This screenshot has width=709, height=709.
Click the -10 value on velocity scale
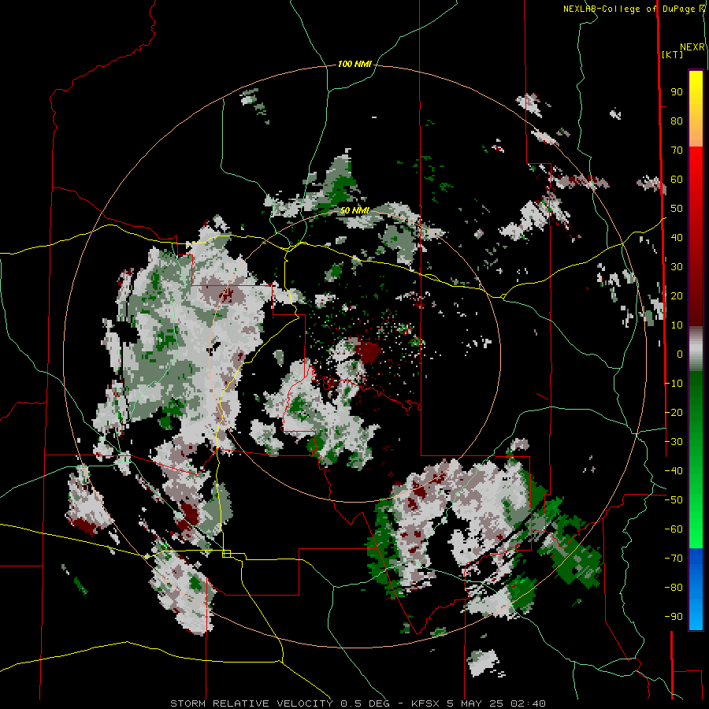[674, 383]
